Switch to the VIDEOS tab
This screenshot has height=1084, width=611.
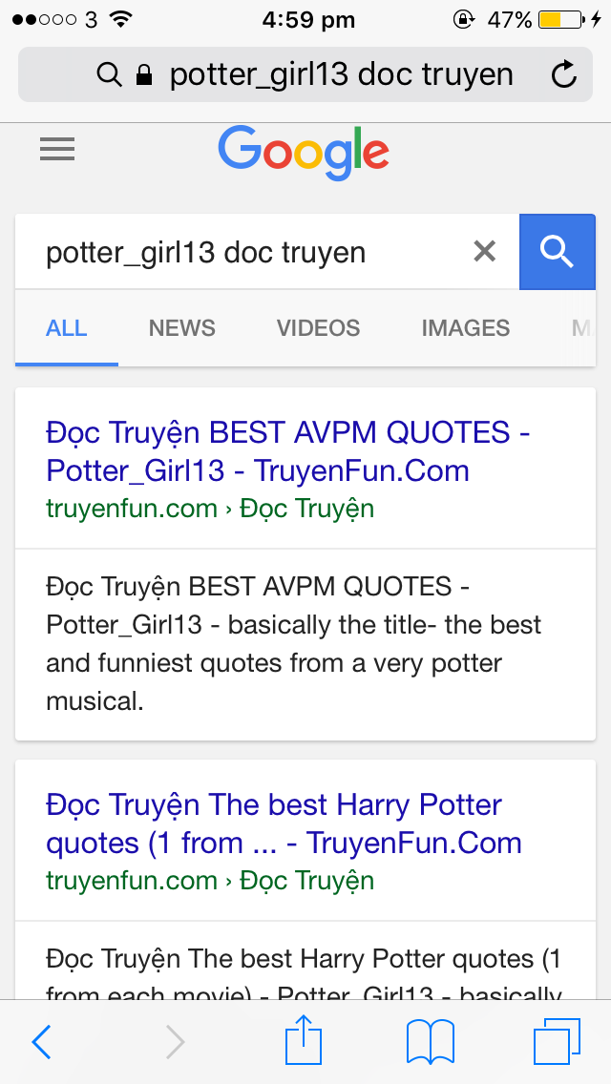tap(318, 327)
